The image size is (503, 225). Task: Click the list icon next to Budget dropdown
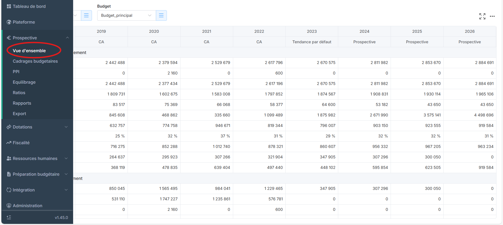pyautogui.click(x=161, y=15)
